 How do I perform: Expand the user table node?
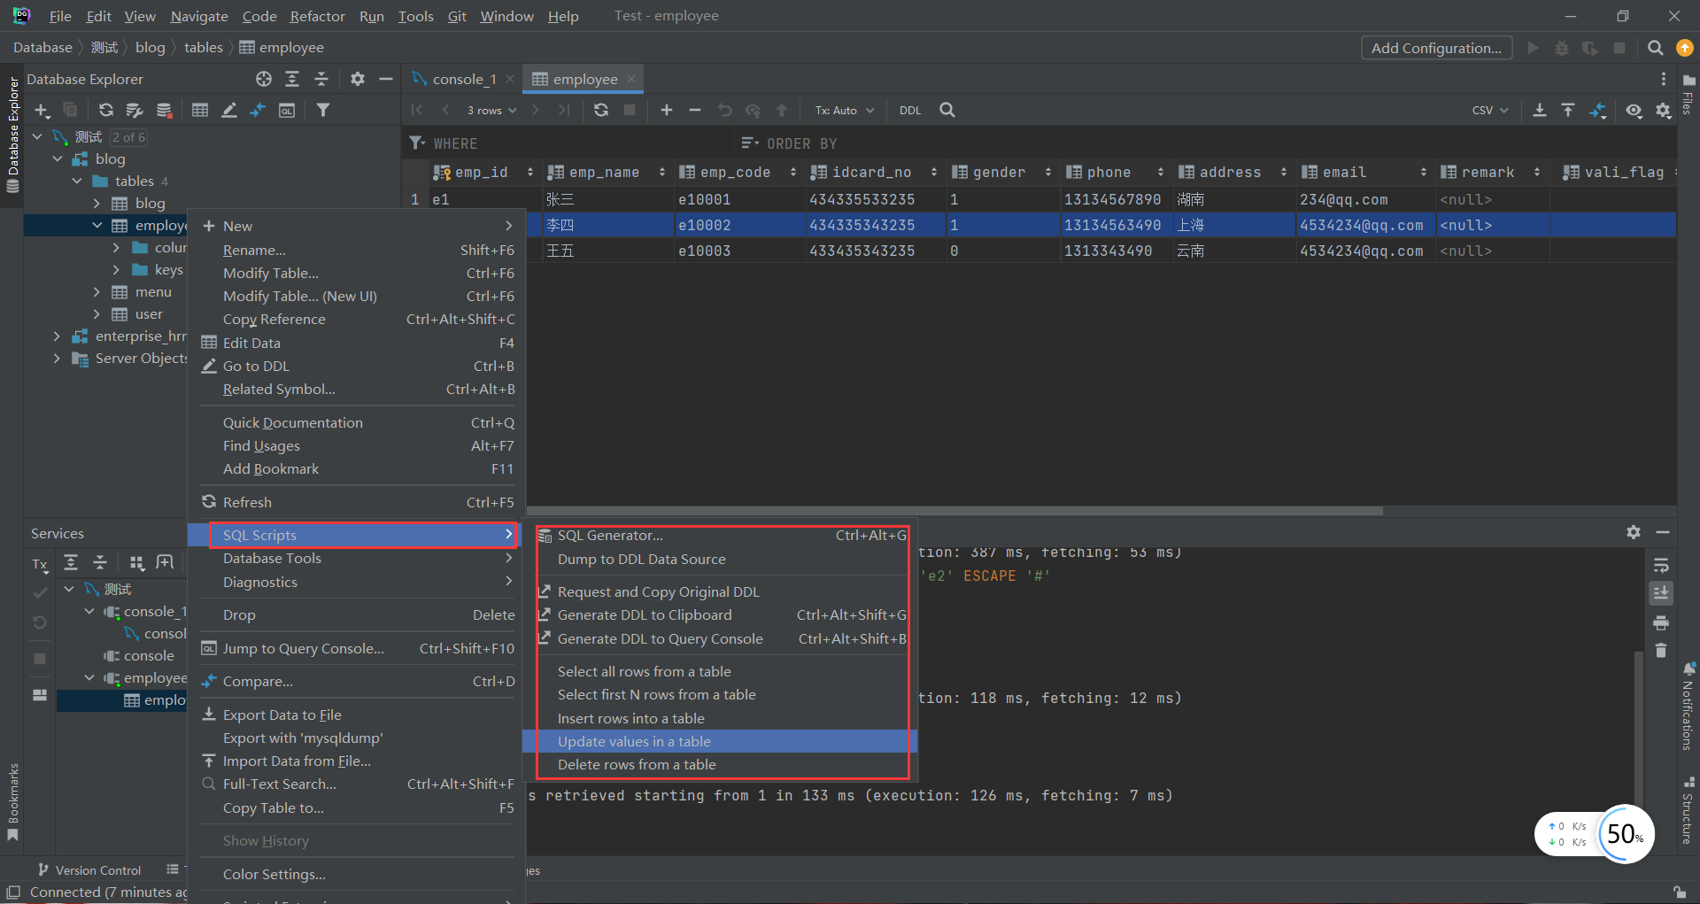tap(97, 314)
